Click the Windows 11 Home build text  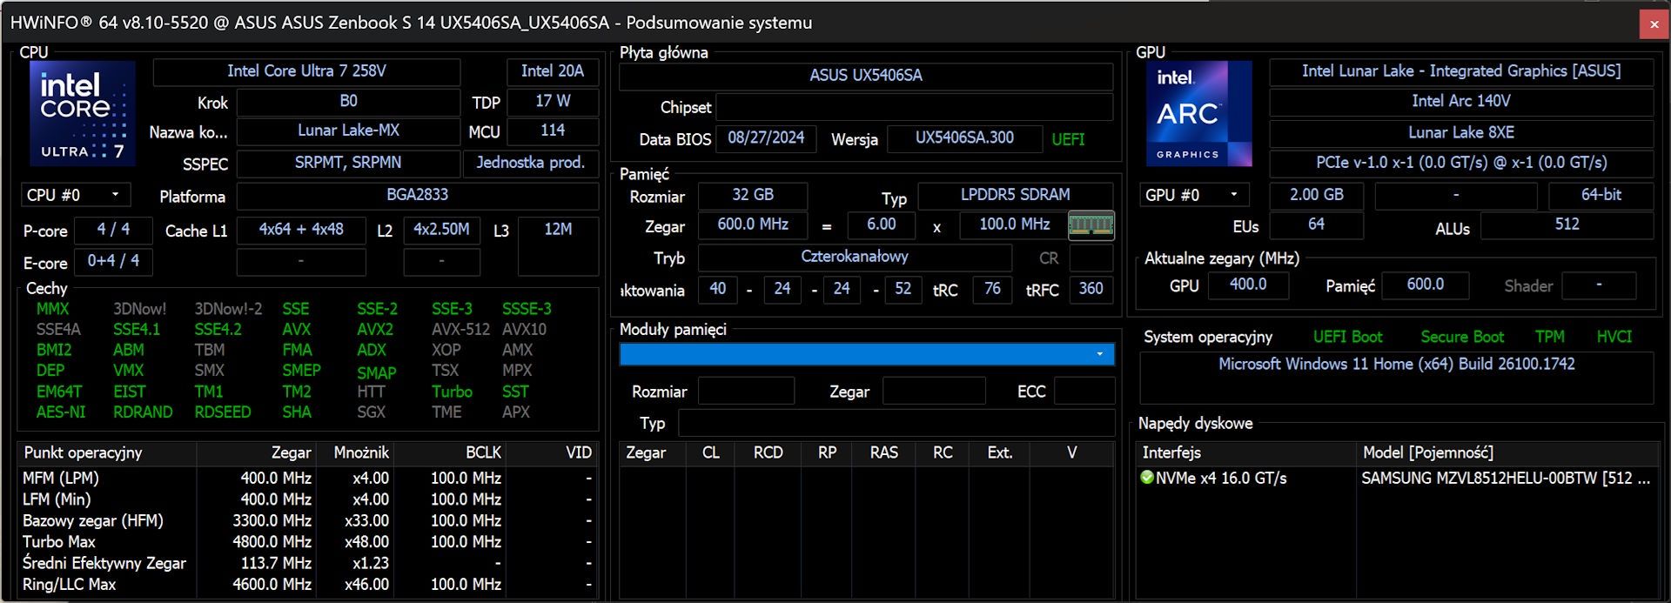click(1397, 365)
